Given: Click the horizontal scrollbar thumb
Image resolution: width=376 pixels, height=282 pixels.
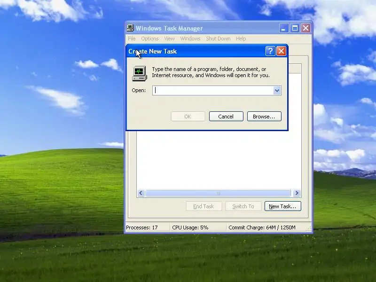Looking at the screenshot, I should pyautogui.click(x=218, y=193).
